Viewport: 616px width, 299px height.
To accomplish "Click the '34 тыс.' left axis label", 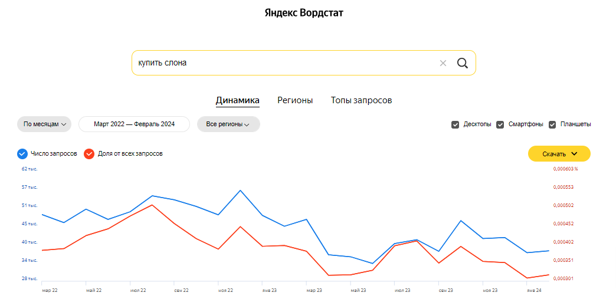I will (30, 260).
